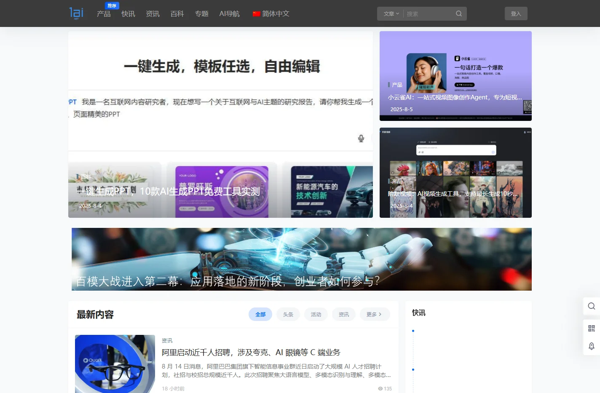600x393 pixels.
Task: Click the 最新内容 section heading
Action: pos(95,315)
